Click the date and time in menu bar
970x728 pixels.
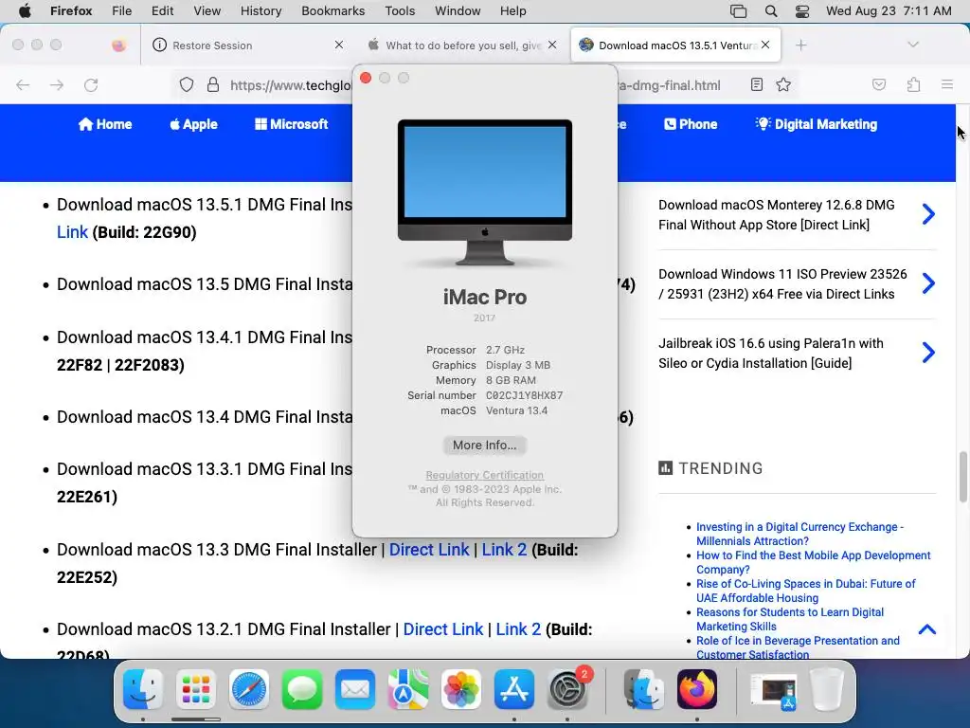click(889, 10)
